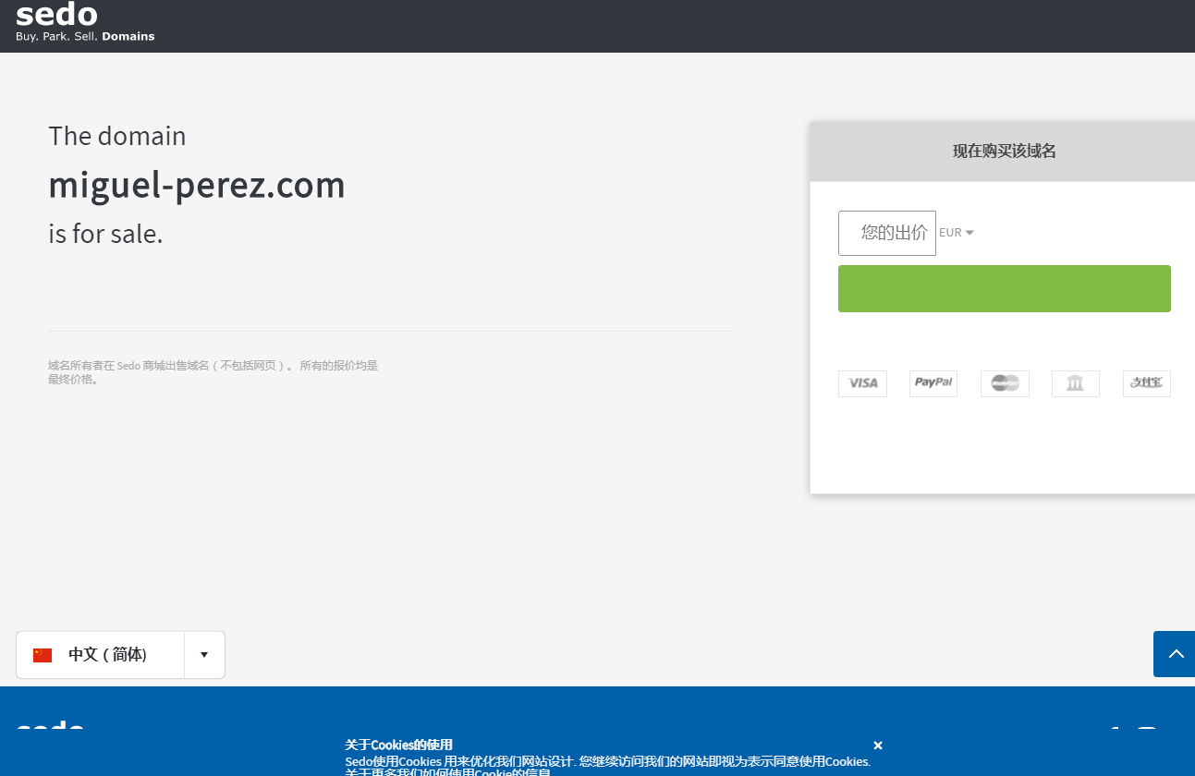Expand the language selector arrow
Viewport: 1195px width, 776px height.
[204, 655]
